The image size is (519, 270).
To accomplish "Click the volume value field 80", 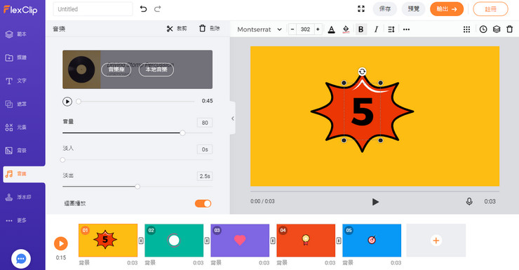I will [205, 123].
